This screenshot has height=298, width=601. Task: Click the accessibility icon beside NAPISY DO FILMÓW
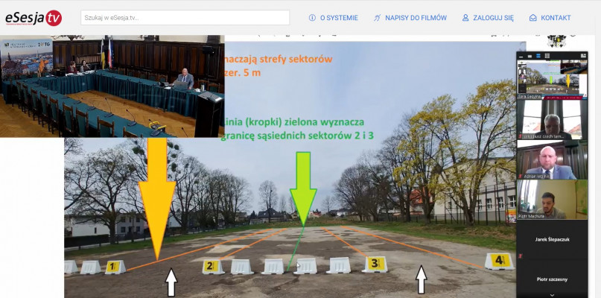[x=377, y=18]
